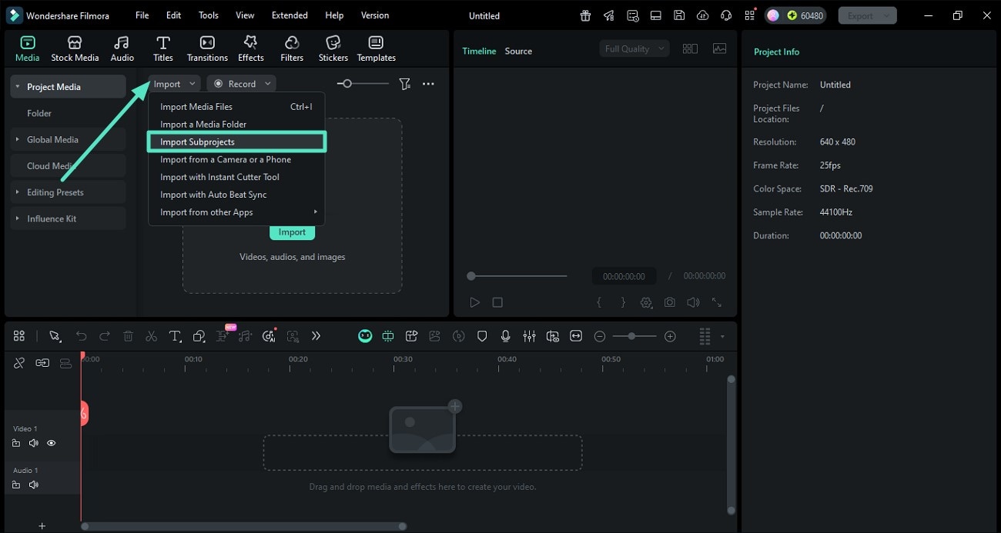
Task: Select the split scissors tool in the timeline toolbar
Action: [x=151, y=336]
